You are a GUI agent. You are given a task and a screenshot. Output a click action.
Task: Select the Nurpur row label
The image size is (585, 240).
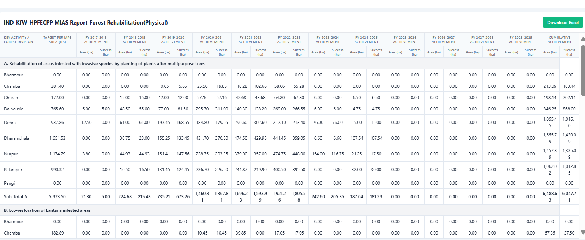[x=11, y=154]
